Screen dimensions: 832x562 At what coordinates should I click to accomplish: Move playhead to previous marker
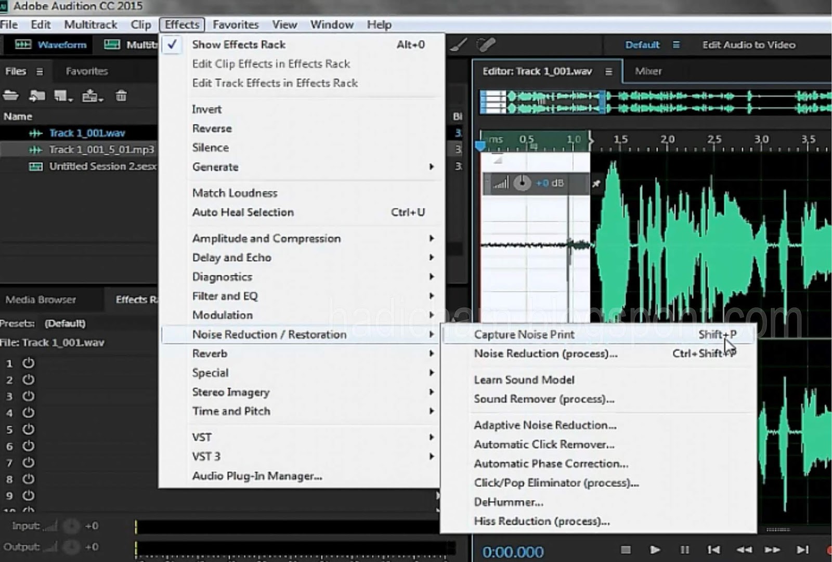coord(713,550)
